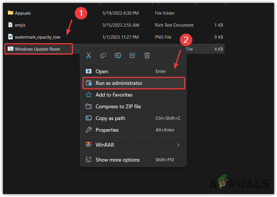Click the Compress to ZIP icon
The image size is (277, 197).
pyautogui.click(x=89, y=107)
